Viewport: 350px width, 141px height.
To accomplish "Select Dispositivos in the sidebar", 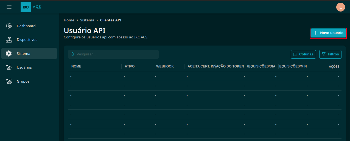I will tap(27, 40).
